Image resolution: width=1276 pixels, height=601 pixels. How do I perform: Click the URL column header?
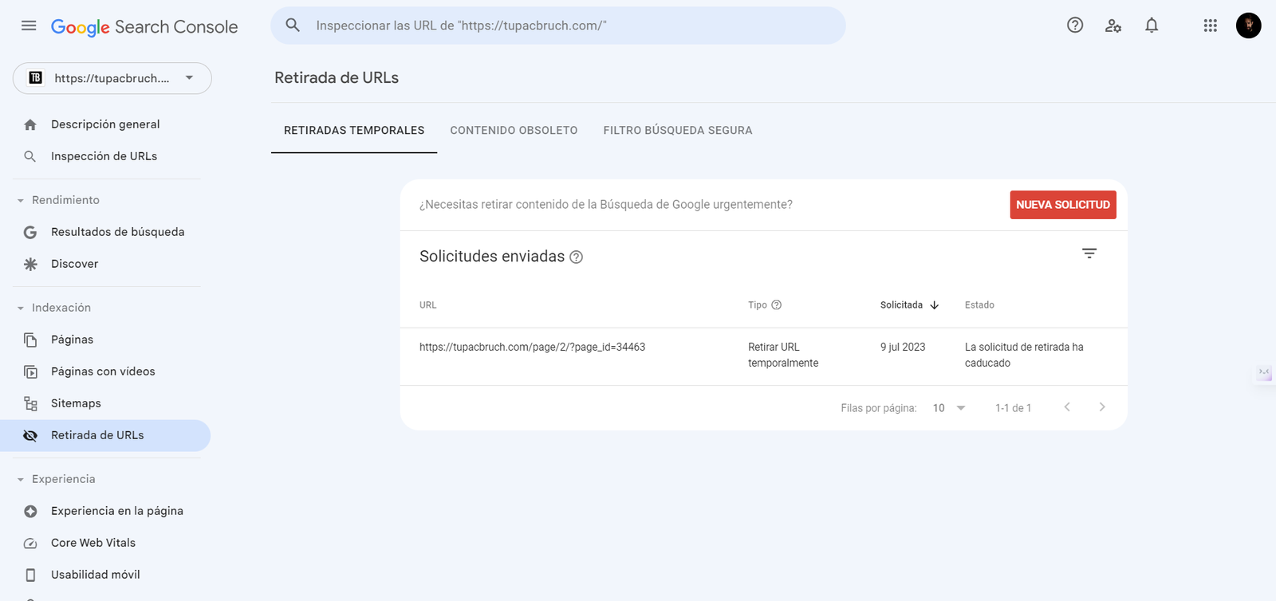tap(428, 305)
